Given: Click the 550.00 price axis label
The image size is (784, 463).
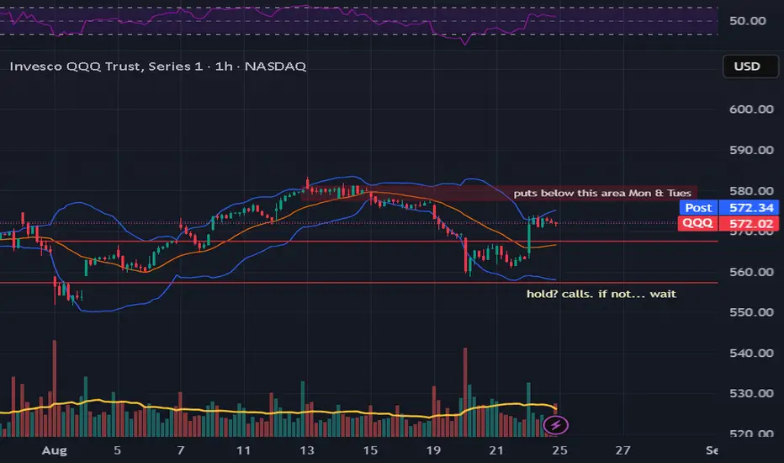Looking at the screenshot, I should tap(751, 312).
